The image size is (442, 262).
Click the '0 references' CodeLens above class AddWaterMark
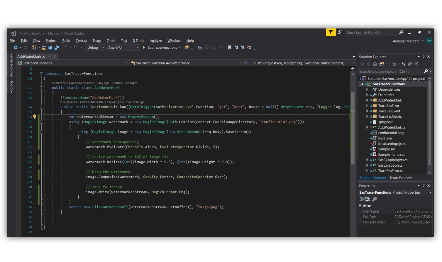click(60, 83)
